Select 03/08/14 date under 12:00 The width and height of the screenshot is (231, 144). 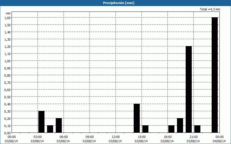pos(115,141)
